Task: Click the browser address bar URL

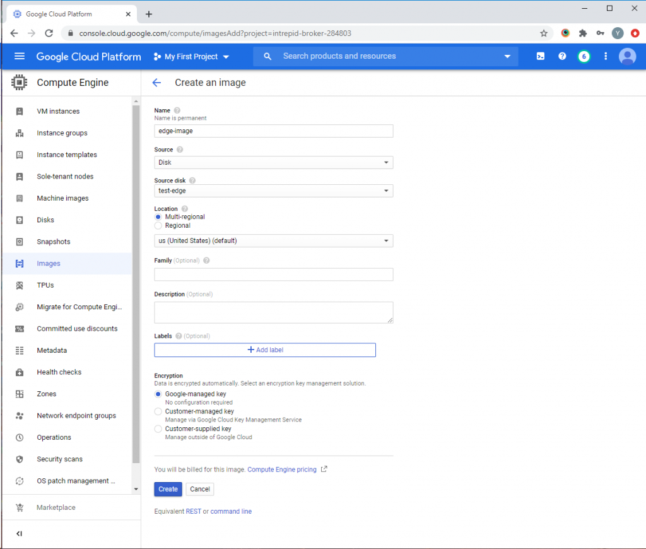Action: 215,33
